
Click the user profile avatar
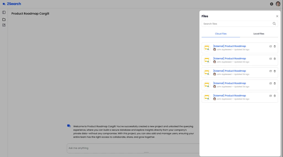point(278,4)
